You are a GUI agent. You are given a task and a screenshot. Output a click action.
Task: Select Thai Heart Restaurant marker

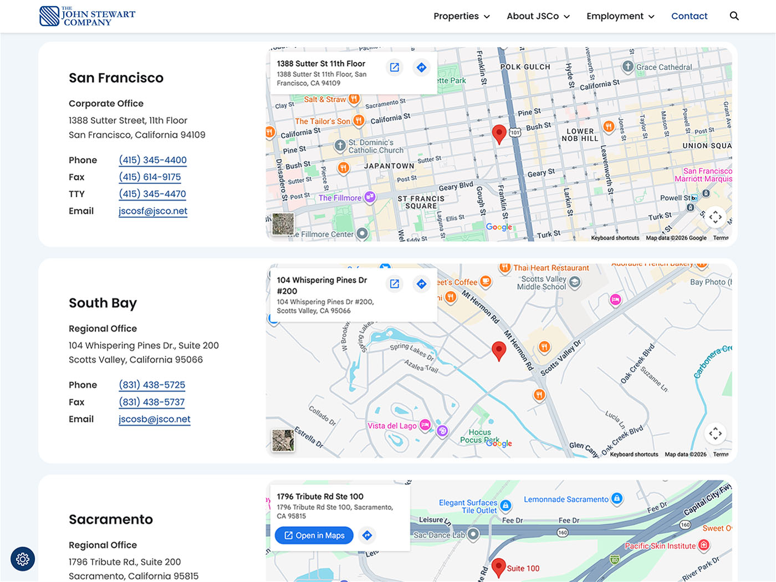pos(504,268)
